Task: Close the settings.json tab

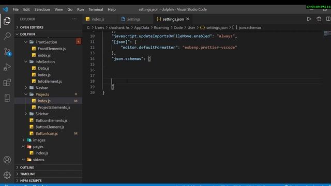Action: (x=187, y=19)
